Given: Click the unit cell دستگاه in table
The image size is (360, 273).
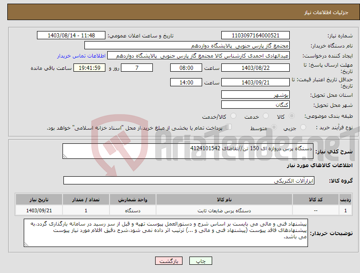Looking at the screenshot, I should click(x=133, y=210).
